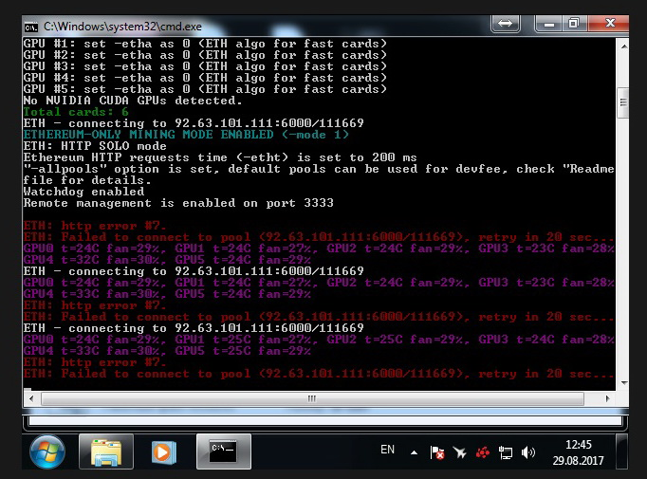This screenshot has width=647, height=479.
Task: Minimize the cmd.exe window
Action: (x=546, y=23)
